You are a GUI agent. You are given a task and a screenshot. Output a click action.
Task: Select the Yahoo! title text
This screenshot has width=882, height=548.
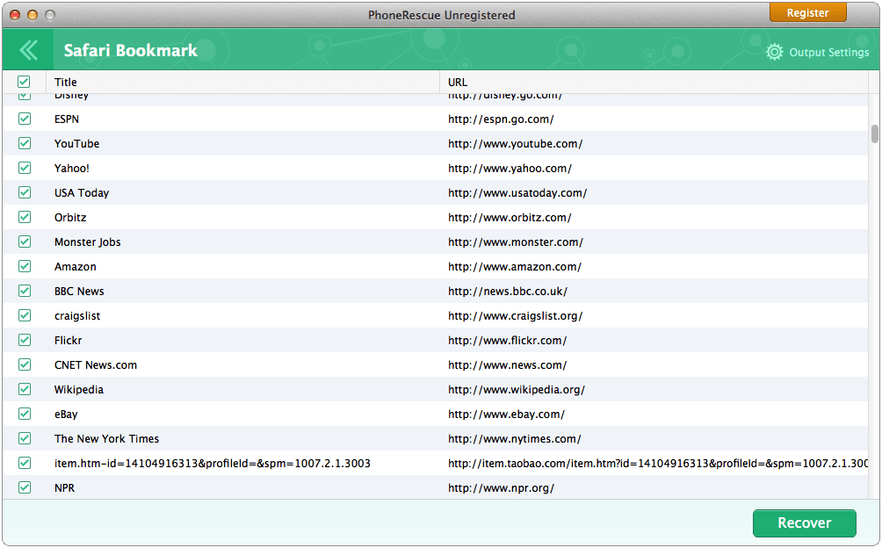click(71, 169)
